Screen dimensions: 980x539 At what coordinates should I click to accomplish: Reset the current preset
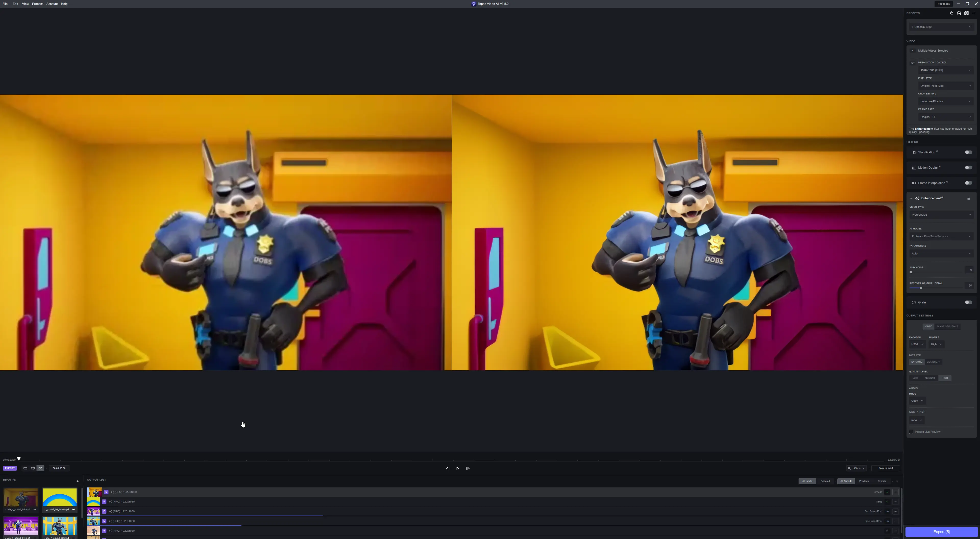(951, 13)
